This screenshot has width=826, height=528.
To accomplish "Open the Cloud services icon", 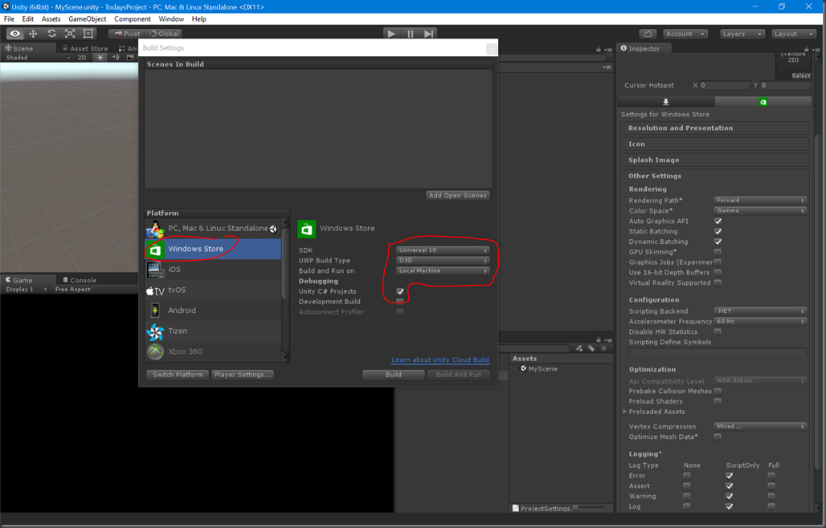I will click(x=648, y=34).
